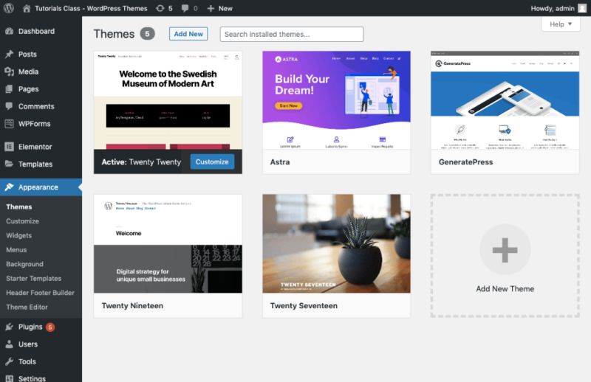Click the Plugins plug icon
This screenshot has width=591, height=382.
10,327
